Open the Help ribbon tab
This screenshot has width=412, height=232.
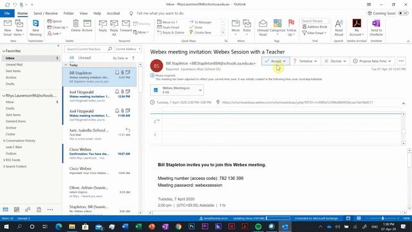click(x=97, y=13)
